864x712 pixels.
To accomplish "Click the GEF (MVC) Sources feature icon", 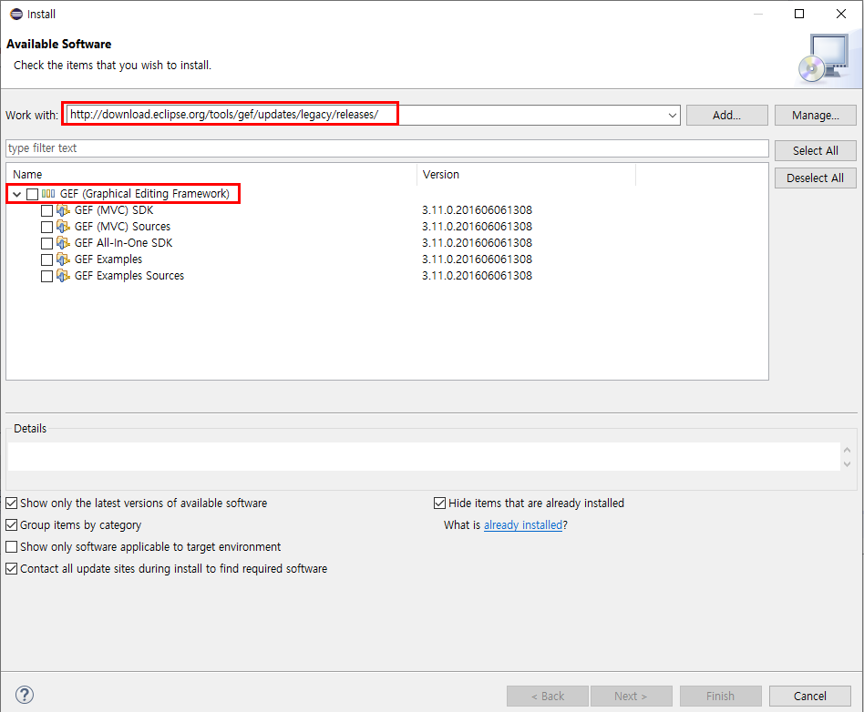I will point(64,227).
